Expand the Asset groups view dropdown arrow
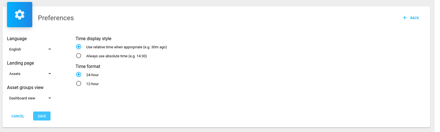Viewport: 440px width, 132px height. (x=50, y=98)
